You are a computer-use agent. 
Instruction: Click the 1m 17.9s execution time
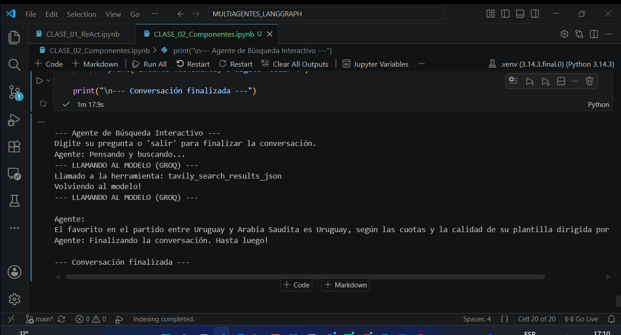(90, 104)
